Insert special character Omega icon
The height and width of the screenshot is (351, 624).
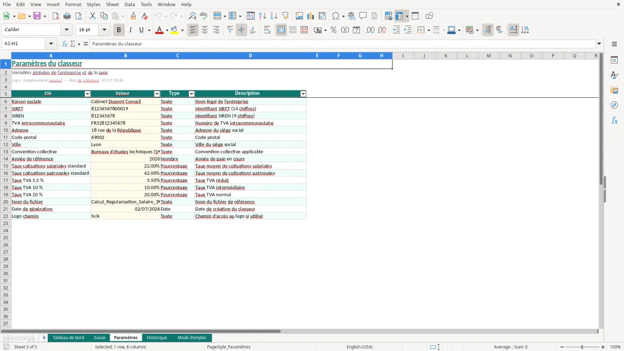(336, 16)
